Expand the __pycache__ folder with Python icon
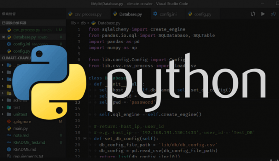The width and height of the screenshot is (279, 161). [x=3, y=65]
